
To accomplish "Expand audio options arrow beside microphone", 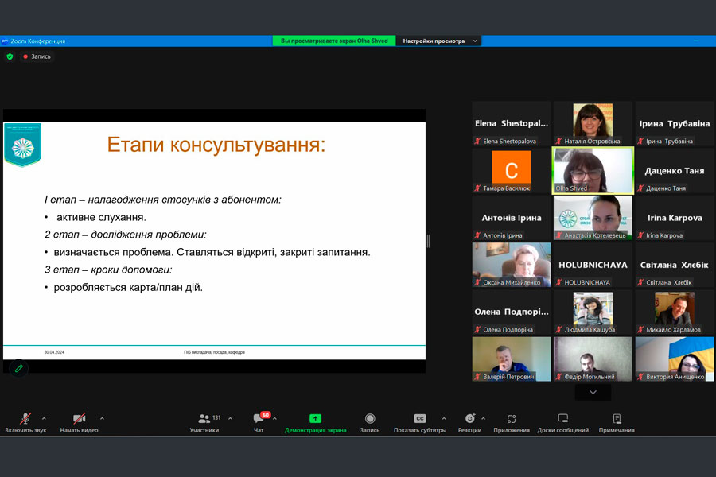I will tap(44, 418).
